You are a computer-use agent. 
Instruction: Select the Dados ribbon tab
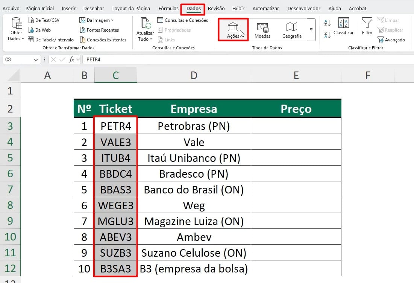pyautogui.click(x=193, y=8)
